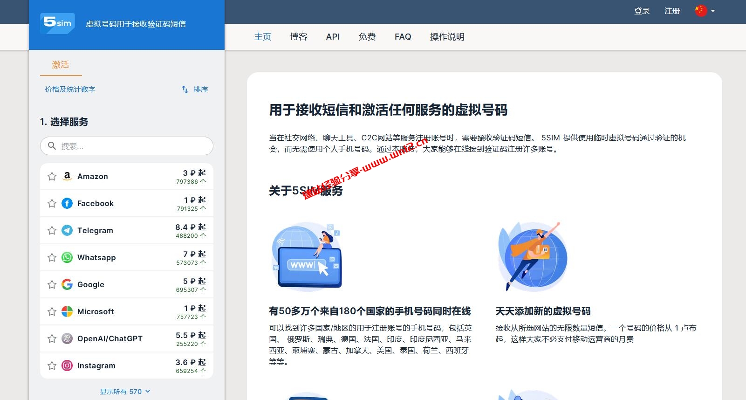Viewport: 746px width, 400px height.
Task: Star the OpenAI/ChatGPT service
Action: pos(52,338)
